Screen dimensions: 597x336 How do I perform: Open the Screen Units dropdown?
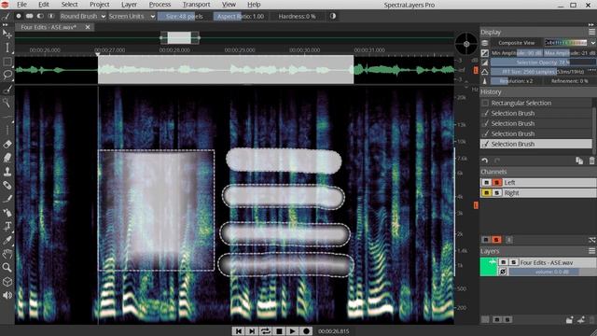click(x=132, y=17)
